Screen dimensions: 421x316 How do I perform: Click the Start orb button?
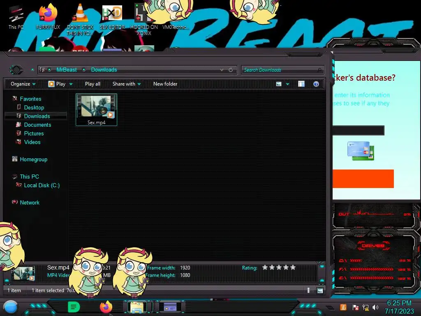point(11,307)
